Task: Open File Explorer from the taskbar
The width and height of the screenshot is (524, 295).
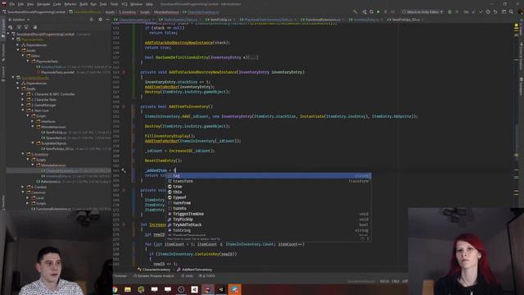Action: (128, 289)
